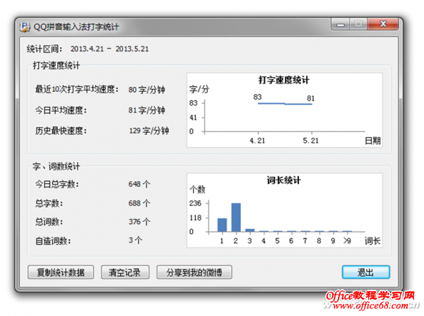Click the 最近10次打字平均速度 label
The height and width of the screenshot is (316, 424).
coord(77,89)
